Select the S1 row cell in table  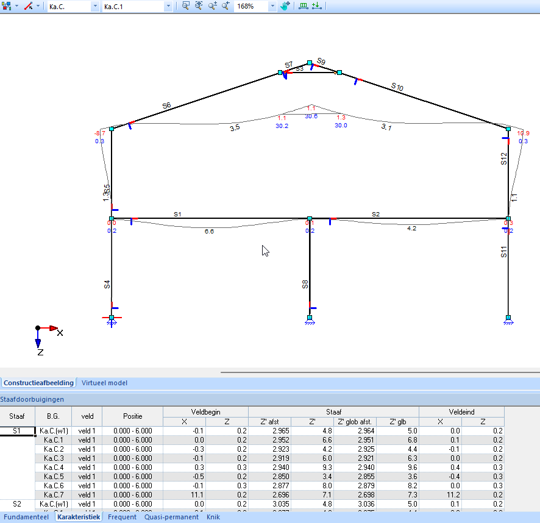[17, 431]
